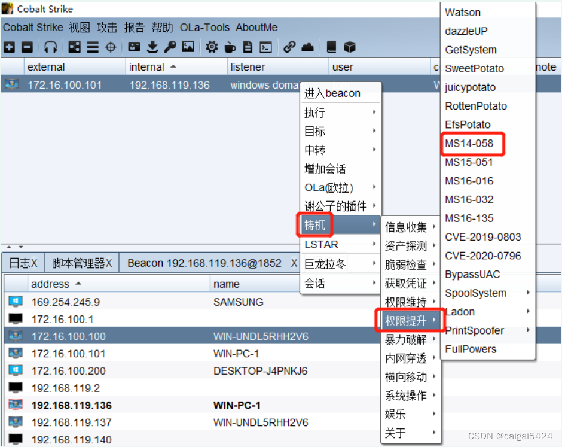The height and width of the screenshot is (447, 562).
Task: Open downloaded files arrow icon
Action: pos(152,47)
